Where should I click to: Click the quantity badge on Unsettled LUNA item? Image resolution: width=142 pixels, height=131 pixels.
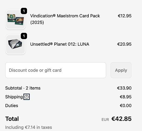(24, 36)
